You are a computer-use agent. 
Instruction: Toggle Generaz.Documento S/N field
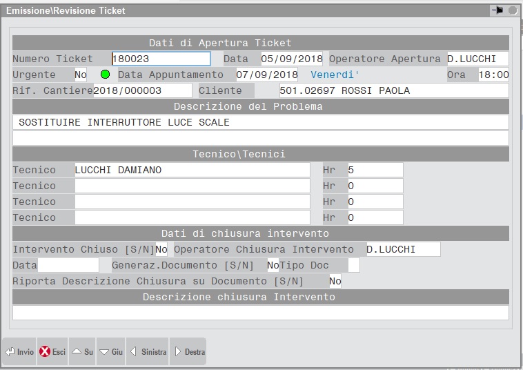click(273, 265)
